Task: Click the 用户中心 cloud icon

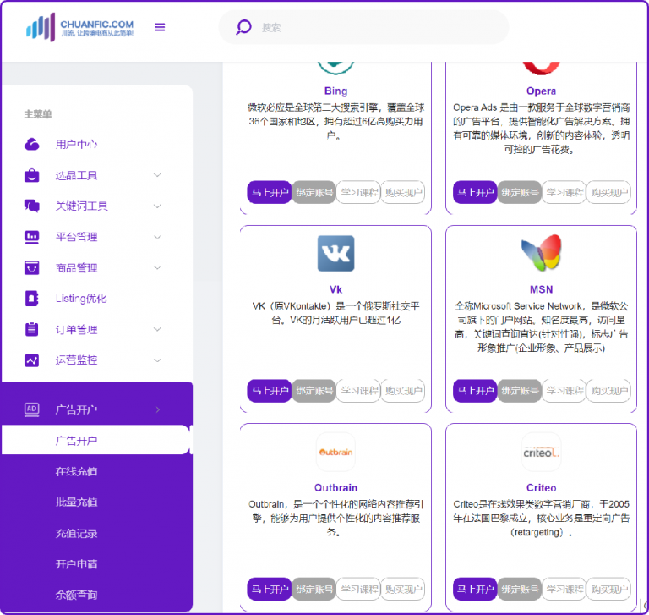Action: point(32,144)
